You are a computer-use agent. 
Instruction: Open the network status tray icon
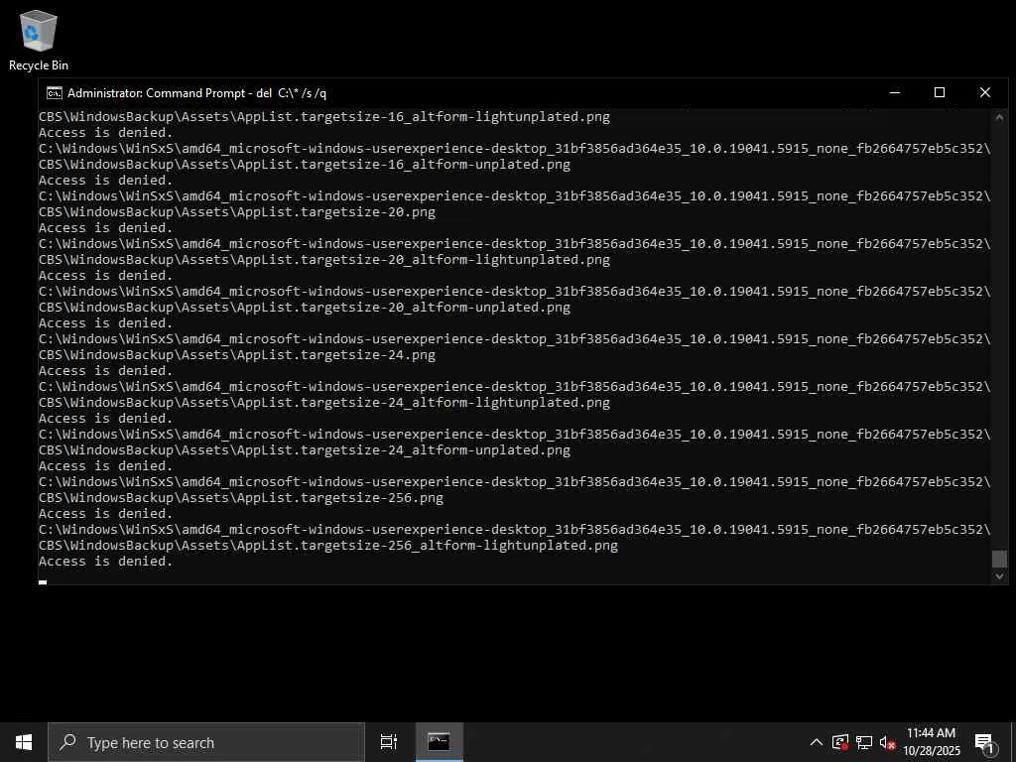(864, 742)
